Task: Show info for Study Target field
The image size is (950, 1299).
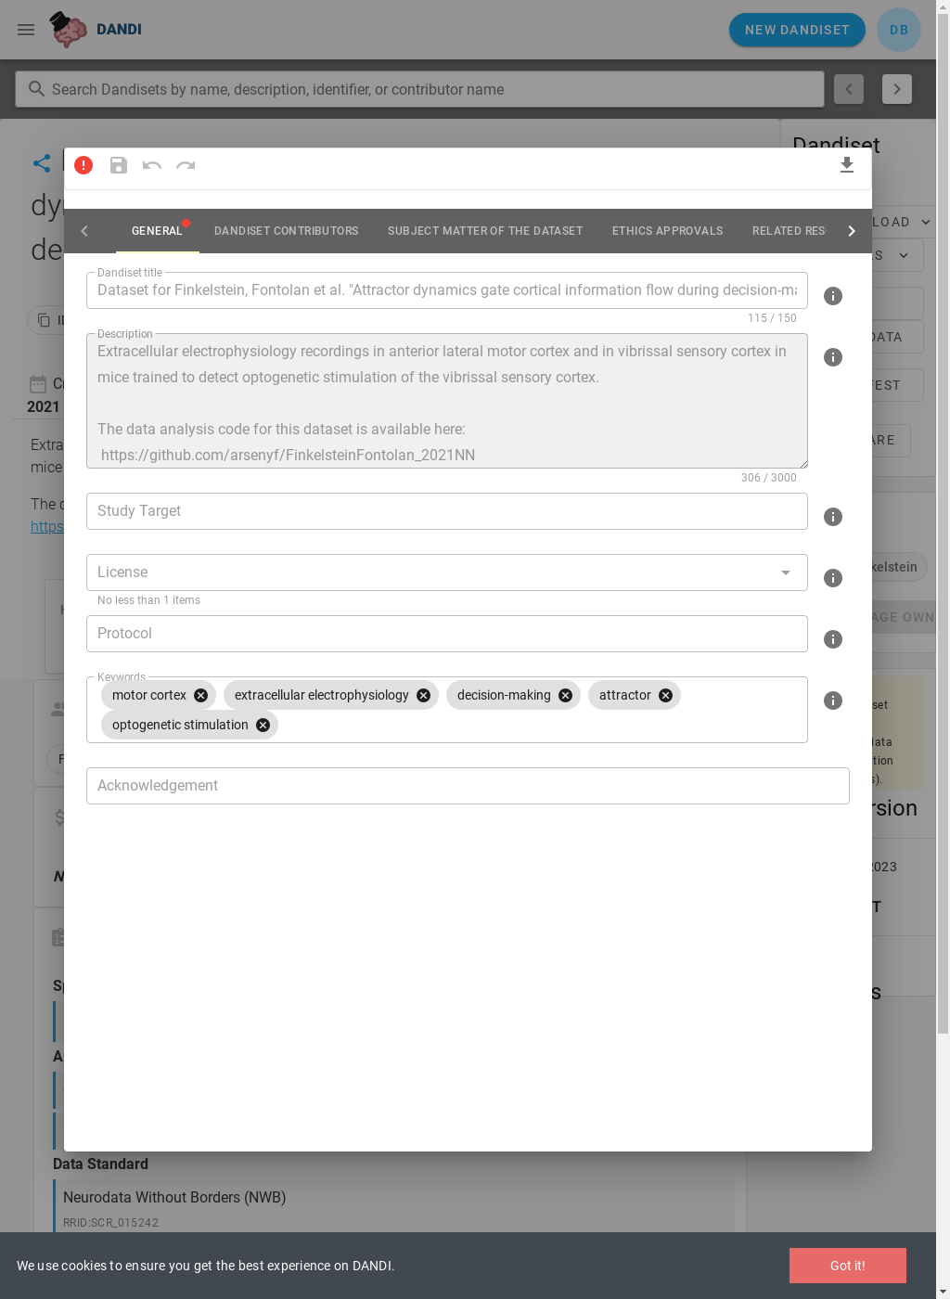Action: click(833, 517)
